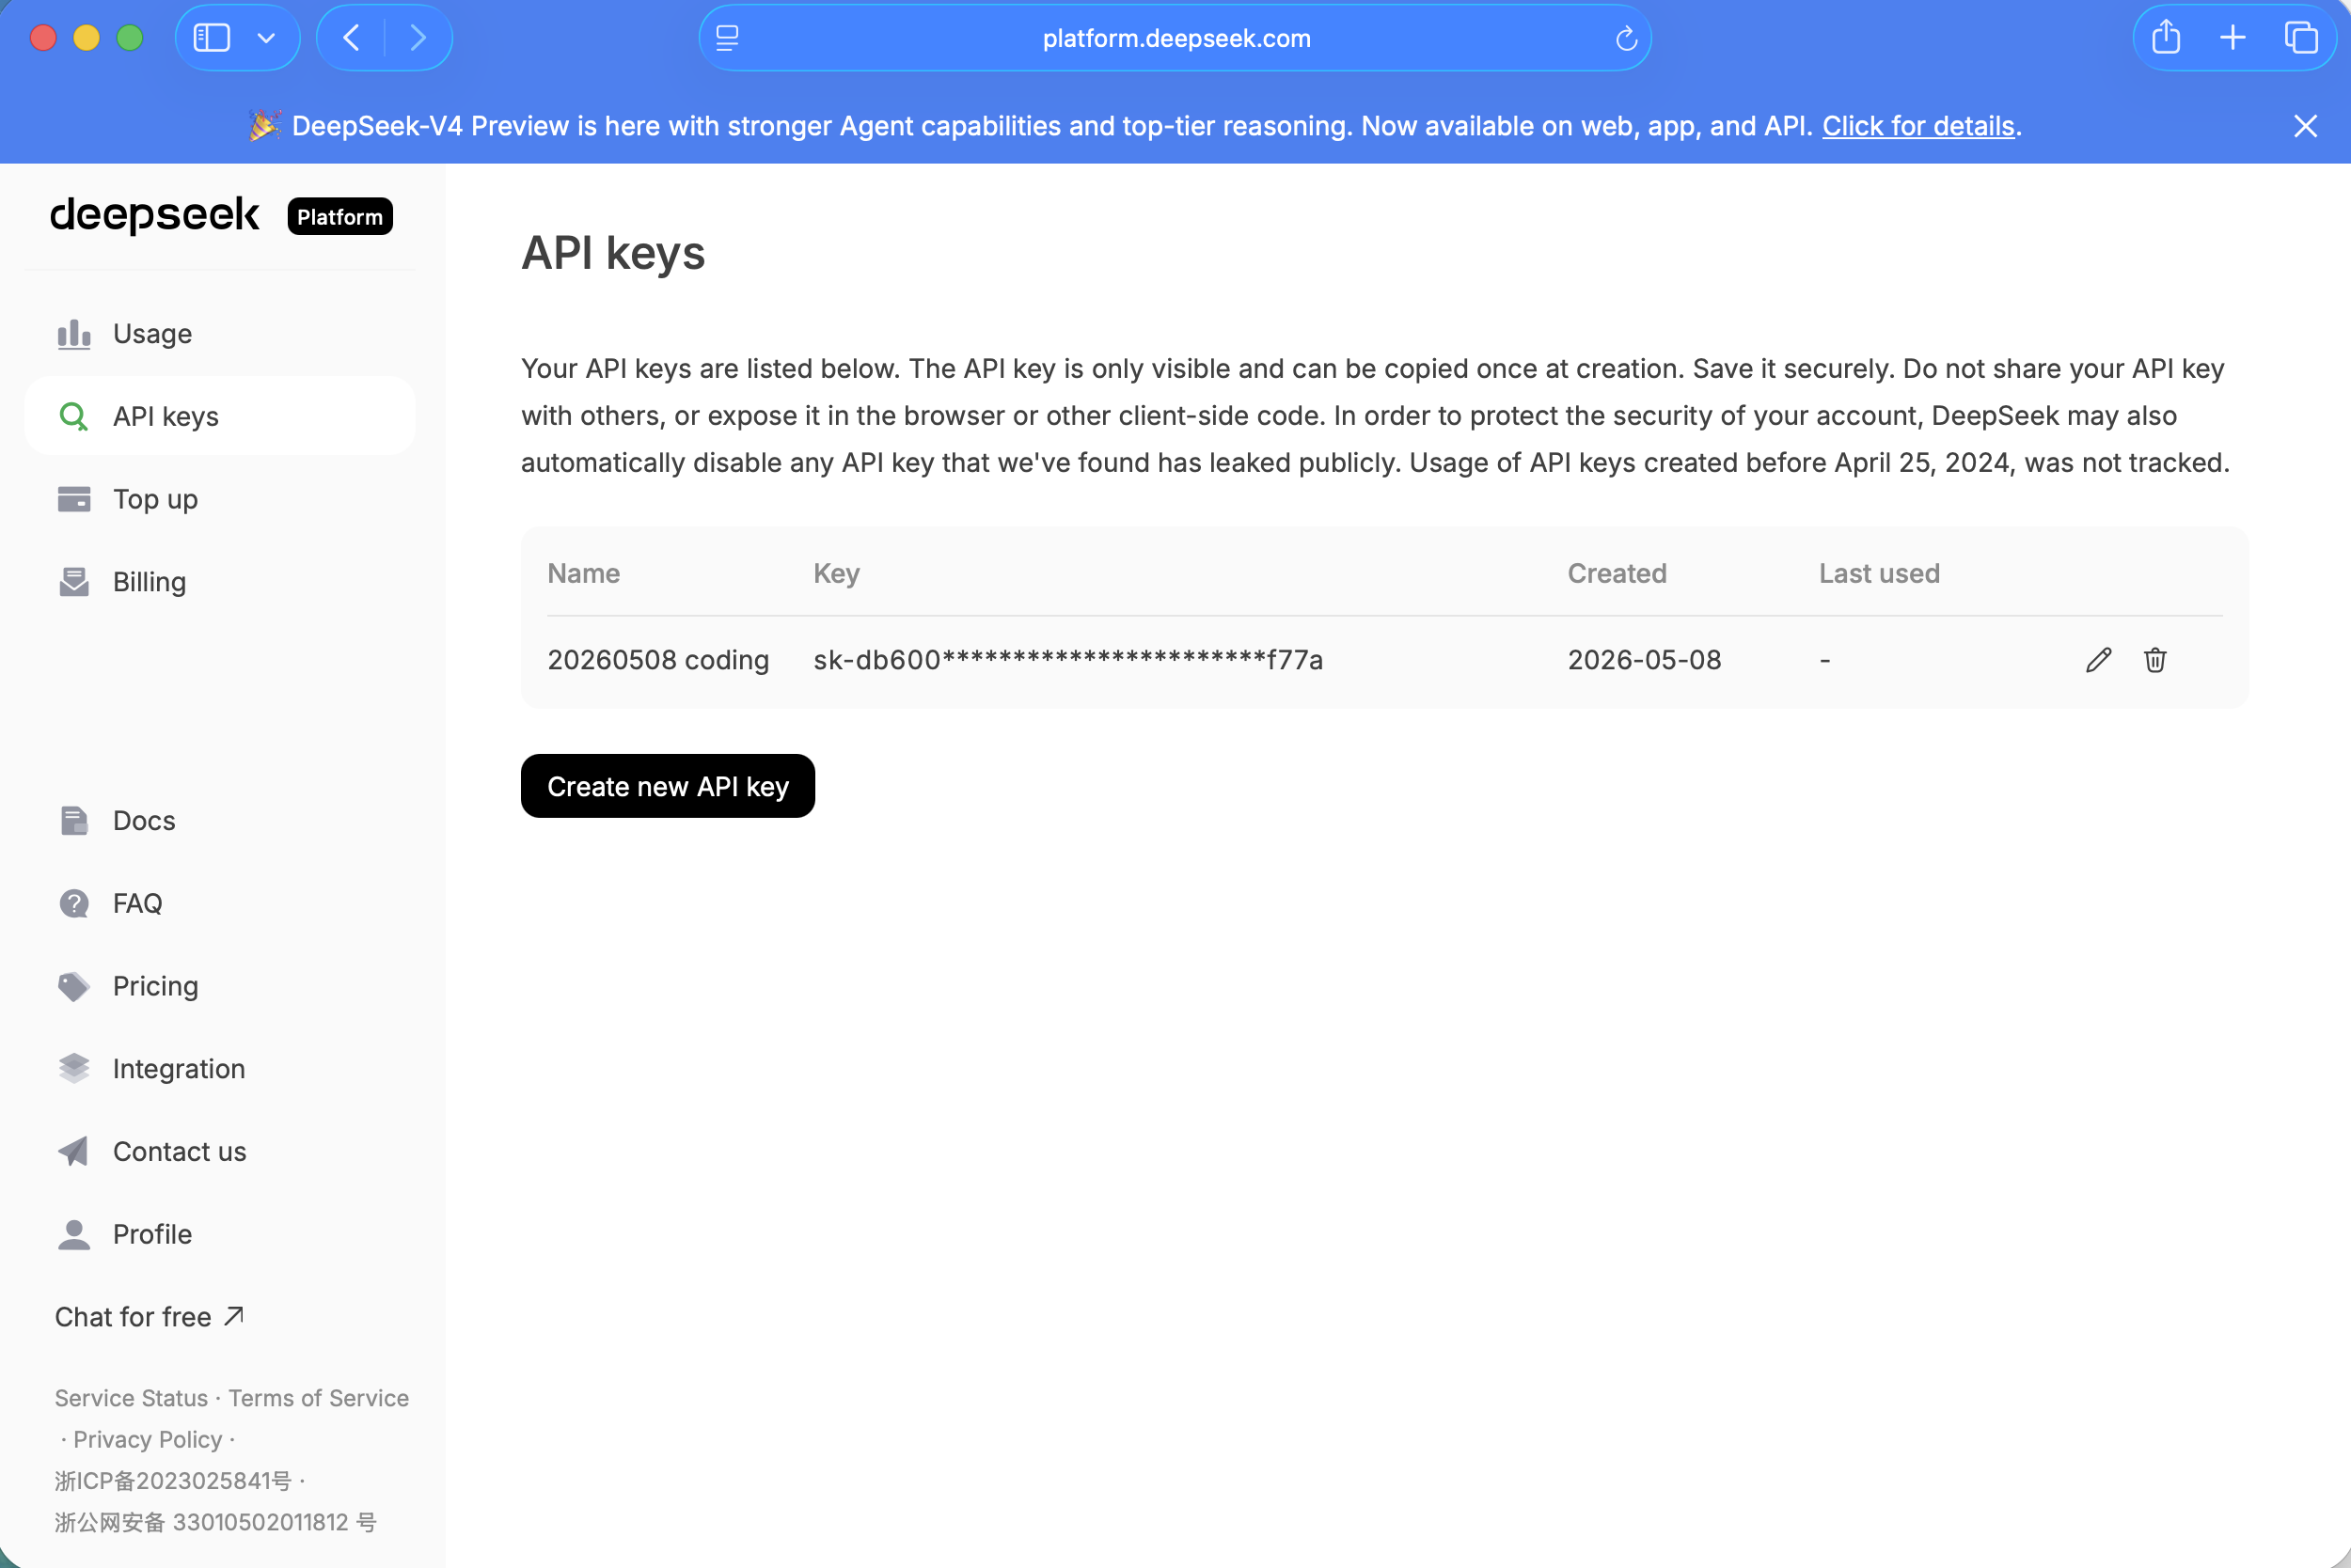Open the Safari Share menu

point(2166,38)
